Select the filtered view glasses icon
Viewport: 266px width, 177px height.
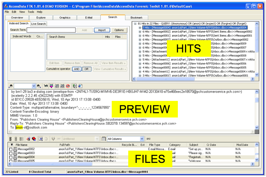click(x=51, y=86)
